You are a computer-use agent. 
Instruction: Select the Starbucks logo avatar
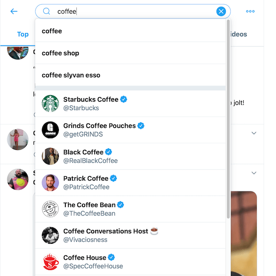coord(50,104)
